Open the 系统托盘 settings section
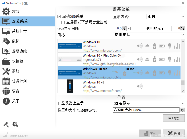 (x=28, y=31)
